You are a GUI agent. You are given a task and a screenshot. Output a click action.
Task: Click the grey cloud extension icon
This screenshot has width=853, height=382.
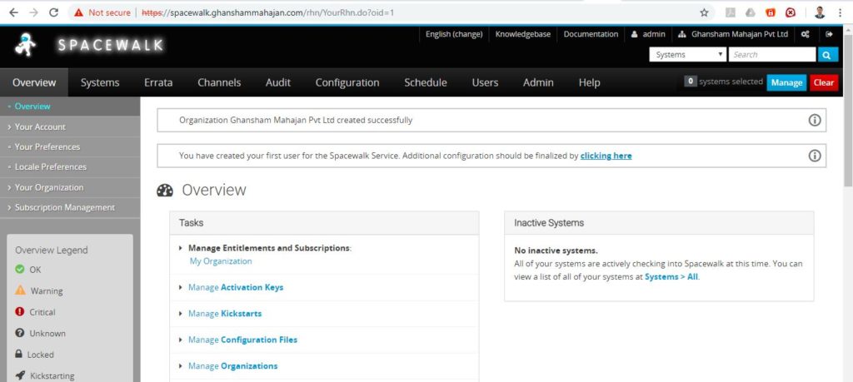[751, 12]
